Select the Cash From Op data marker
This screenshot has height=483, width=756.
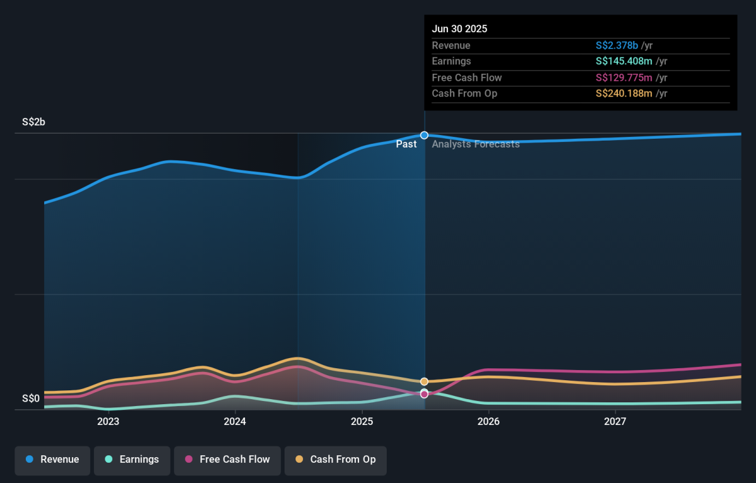(425, 381)
